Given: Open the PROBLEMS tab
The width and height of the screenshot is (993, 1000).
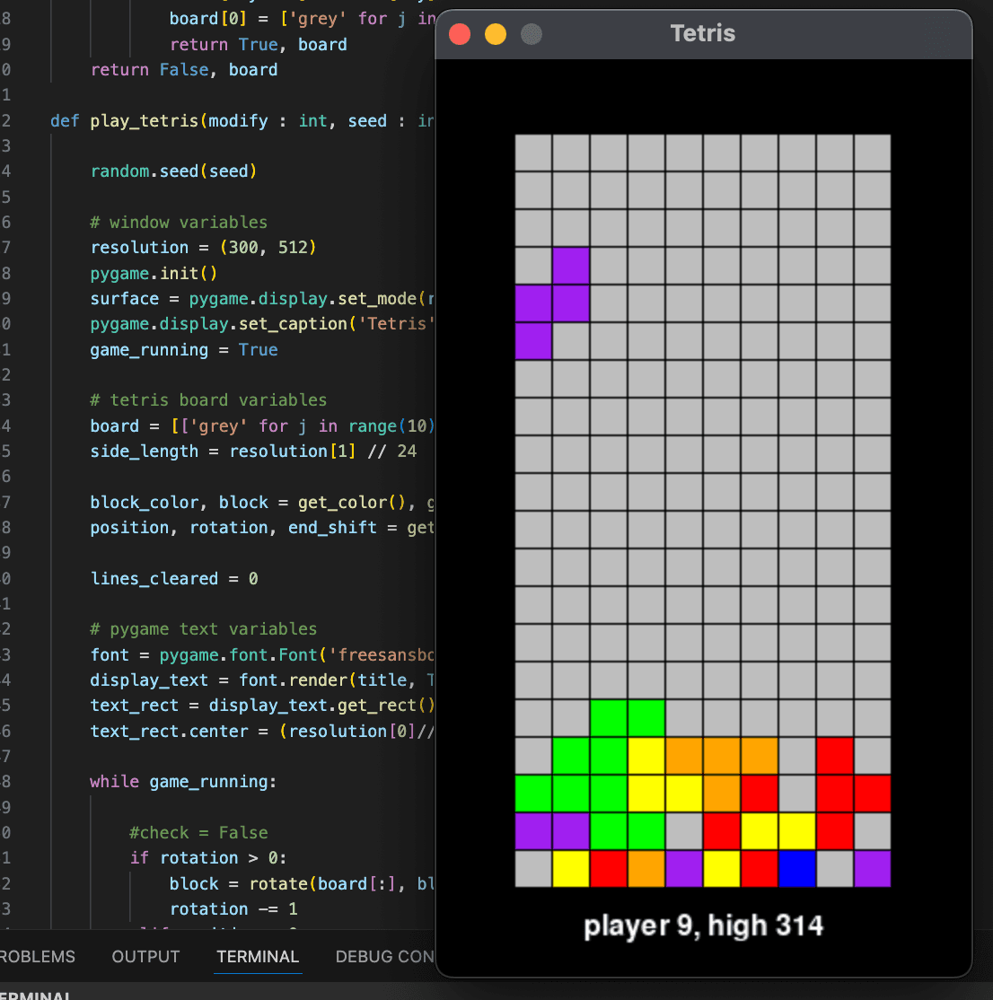Looking at the screenshot, I should tap(38, 957).
